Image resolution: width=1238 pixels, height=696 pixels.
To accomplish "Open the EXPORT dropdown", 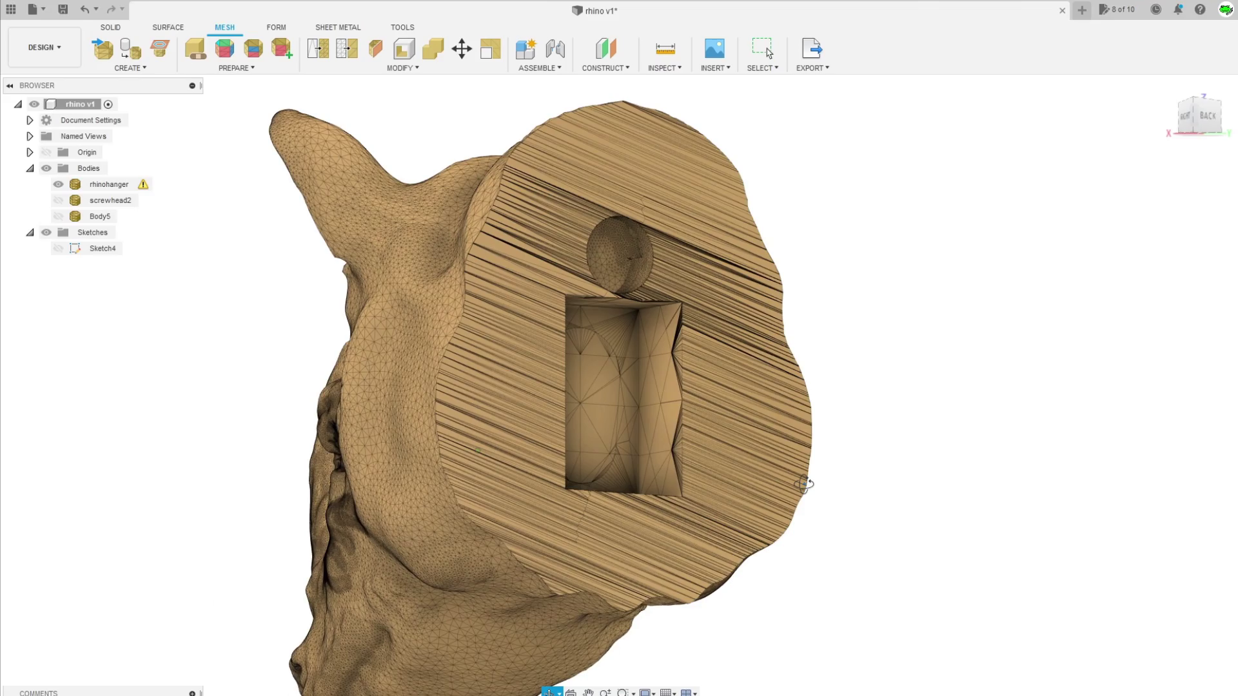I will point(812,68).
